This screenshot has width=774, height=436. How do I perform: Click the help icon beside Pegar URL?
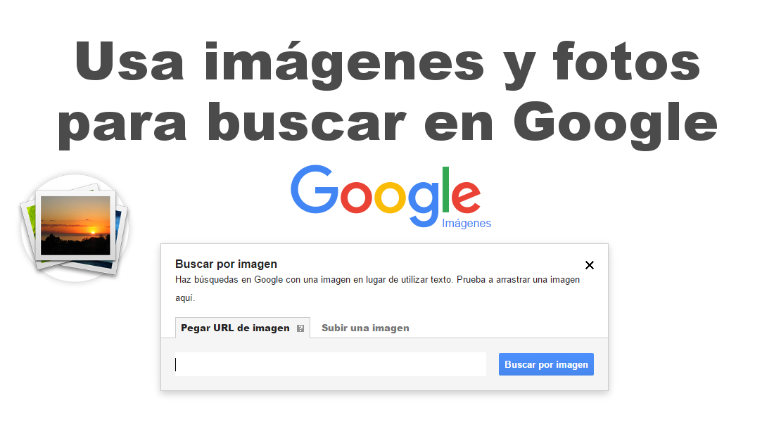click(300, 328)
